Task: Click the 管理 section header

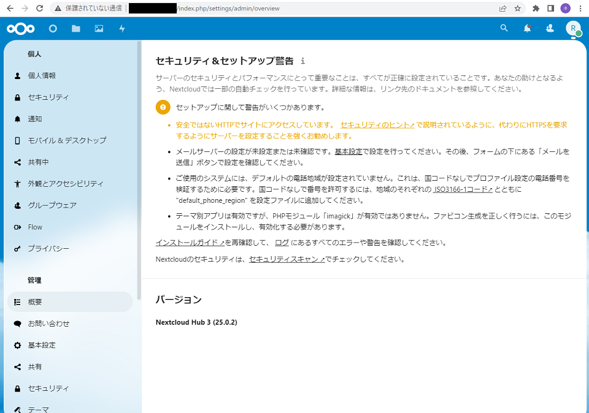Action: 34,280
